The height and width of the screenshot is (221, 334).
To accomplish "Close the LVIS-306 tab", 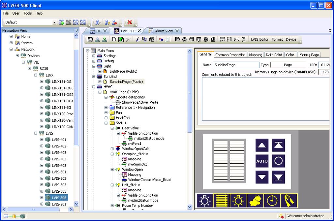I will click(139, 31).
